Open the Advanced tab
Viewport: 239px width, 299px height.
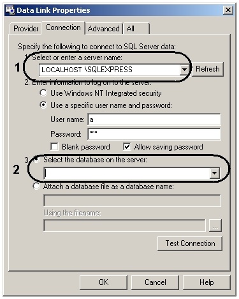click(104, 29)
